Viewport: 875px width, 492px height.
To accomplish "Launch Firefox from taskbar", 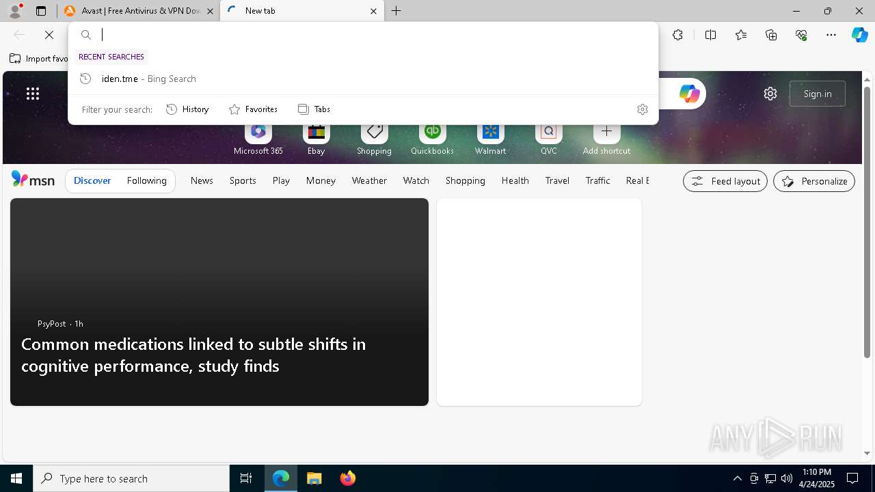I will coord(348,478).
